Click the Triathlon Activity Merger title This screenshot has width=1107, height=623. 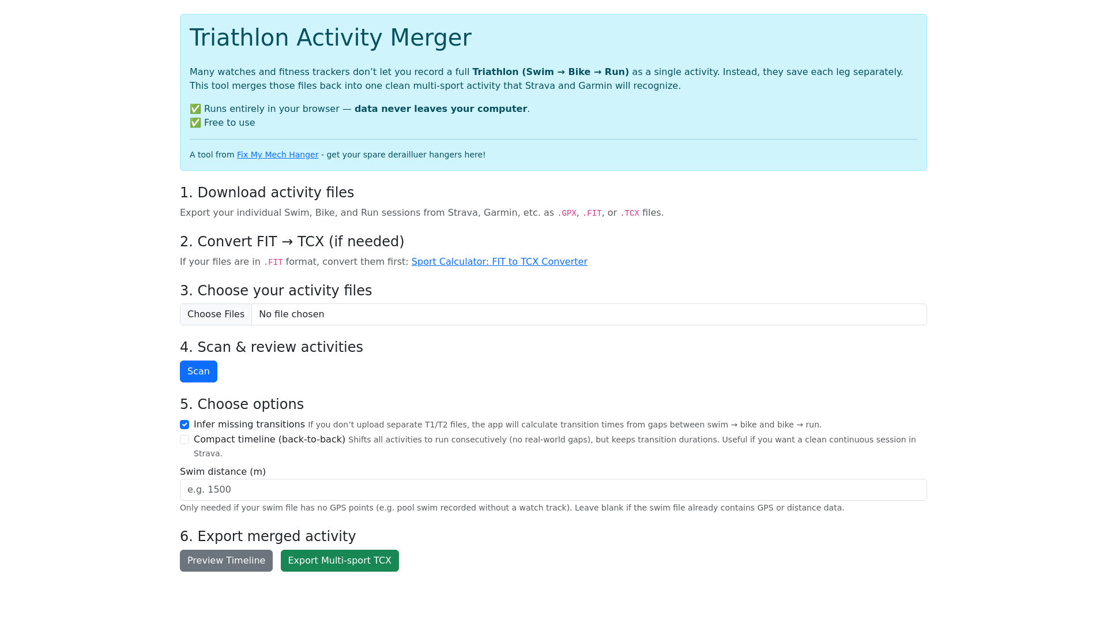[x=330, y=37]
